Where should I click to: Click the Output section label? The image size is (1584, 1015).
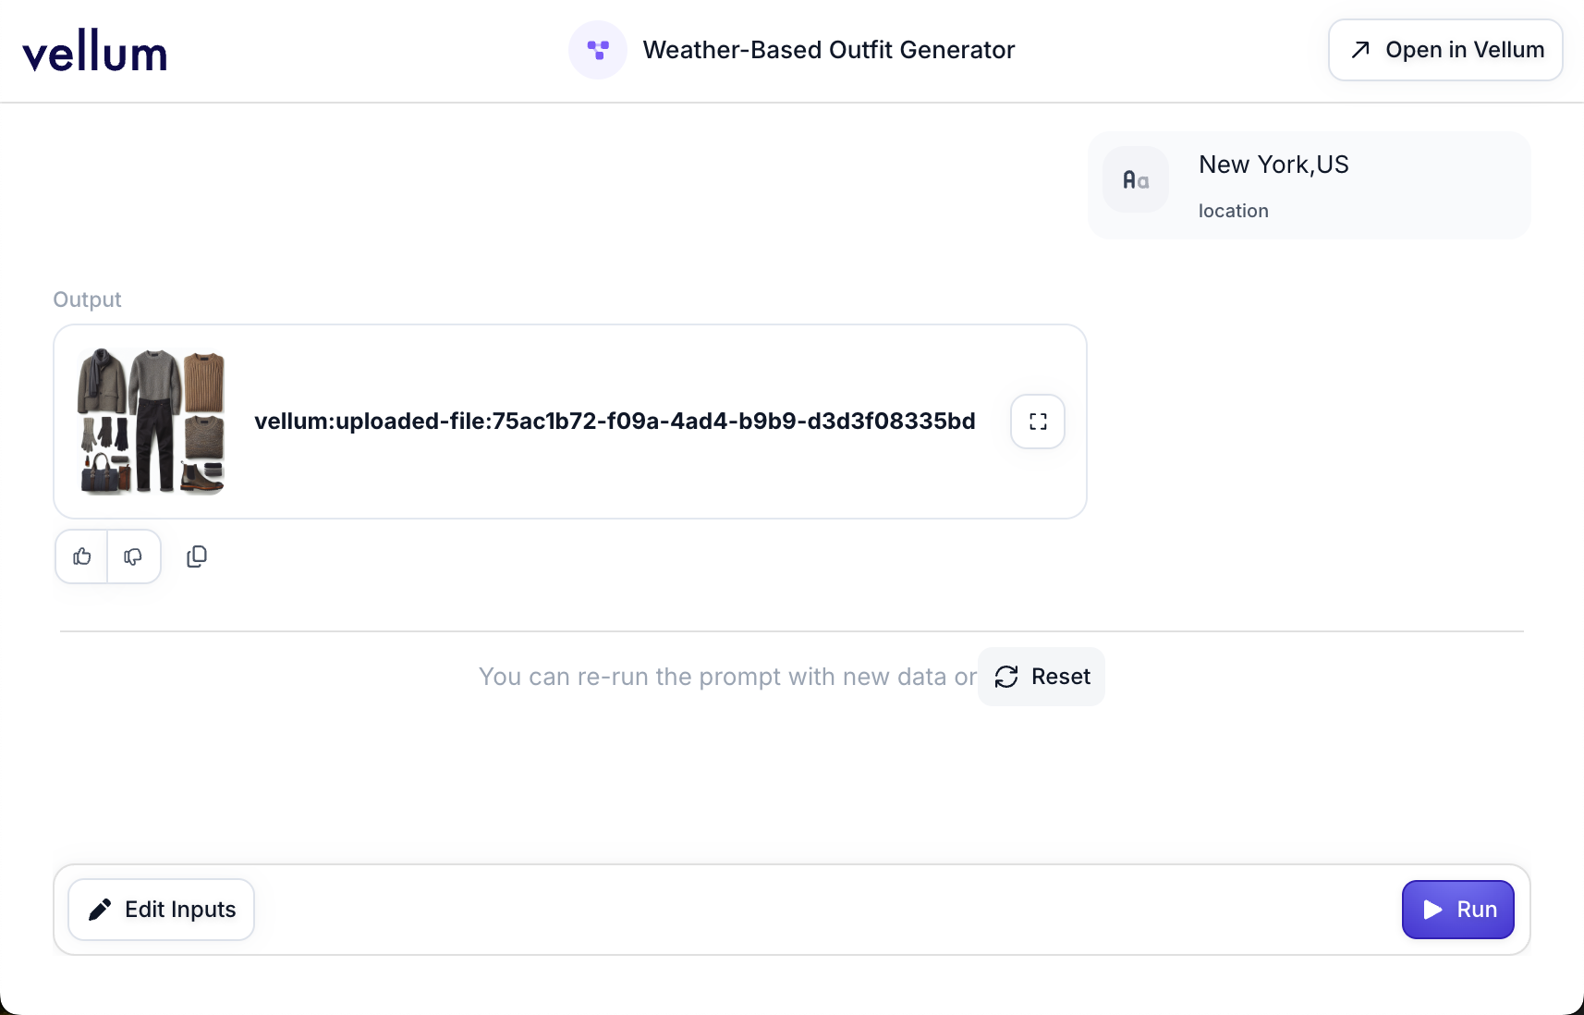coord(87,300)
